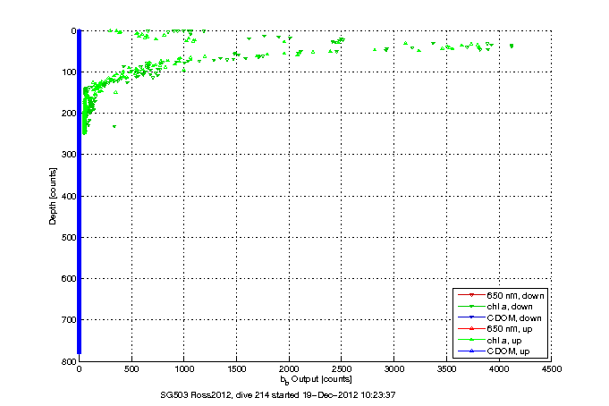609x406 pixels.
Task: Click the thick blue CDOM vertical line
Action: pos(80,268)
